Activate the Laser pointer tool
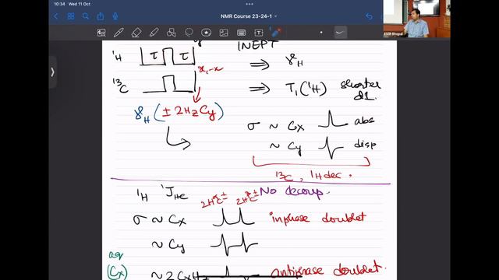 [x=275, y=33]
